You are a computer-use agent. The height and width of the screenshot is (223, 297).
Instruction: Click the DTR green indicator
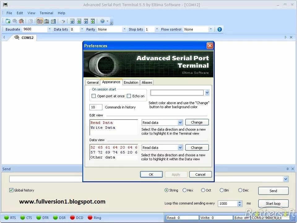point(39,217)
